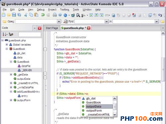Select the entry item in code tree
The width and height of the screenshot is (166, 124).
(25, 96)
